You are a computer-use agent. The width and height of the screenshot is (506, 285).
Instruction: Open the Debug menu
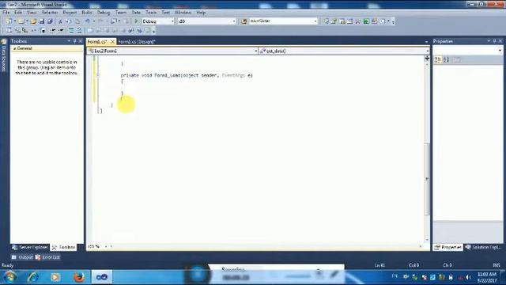(x=104, y=13)
